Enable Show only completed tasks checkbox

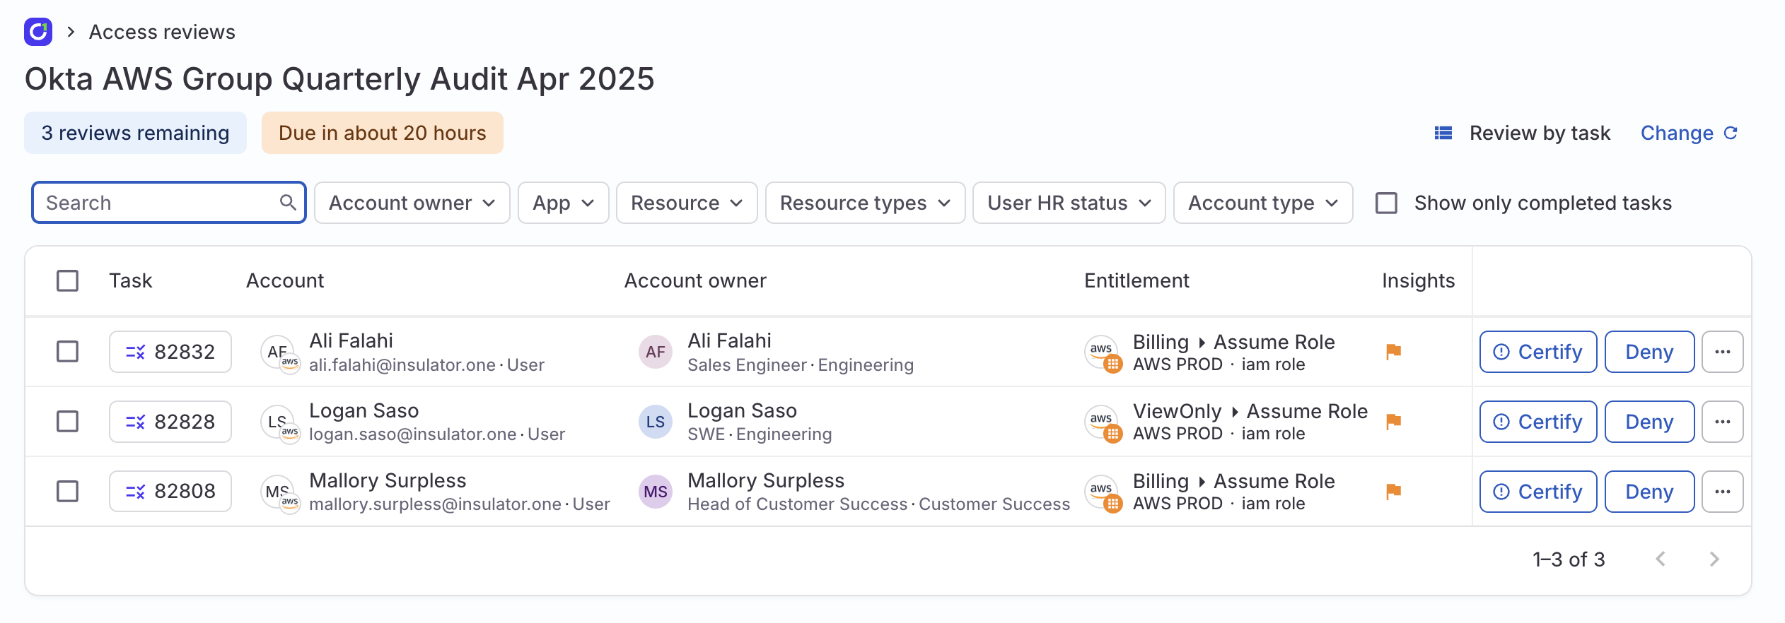(x=1386, y=203)
